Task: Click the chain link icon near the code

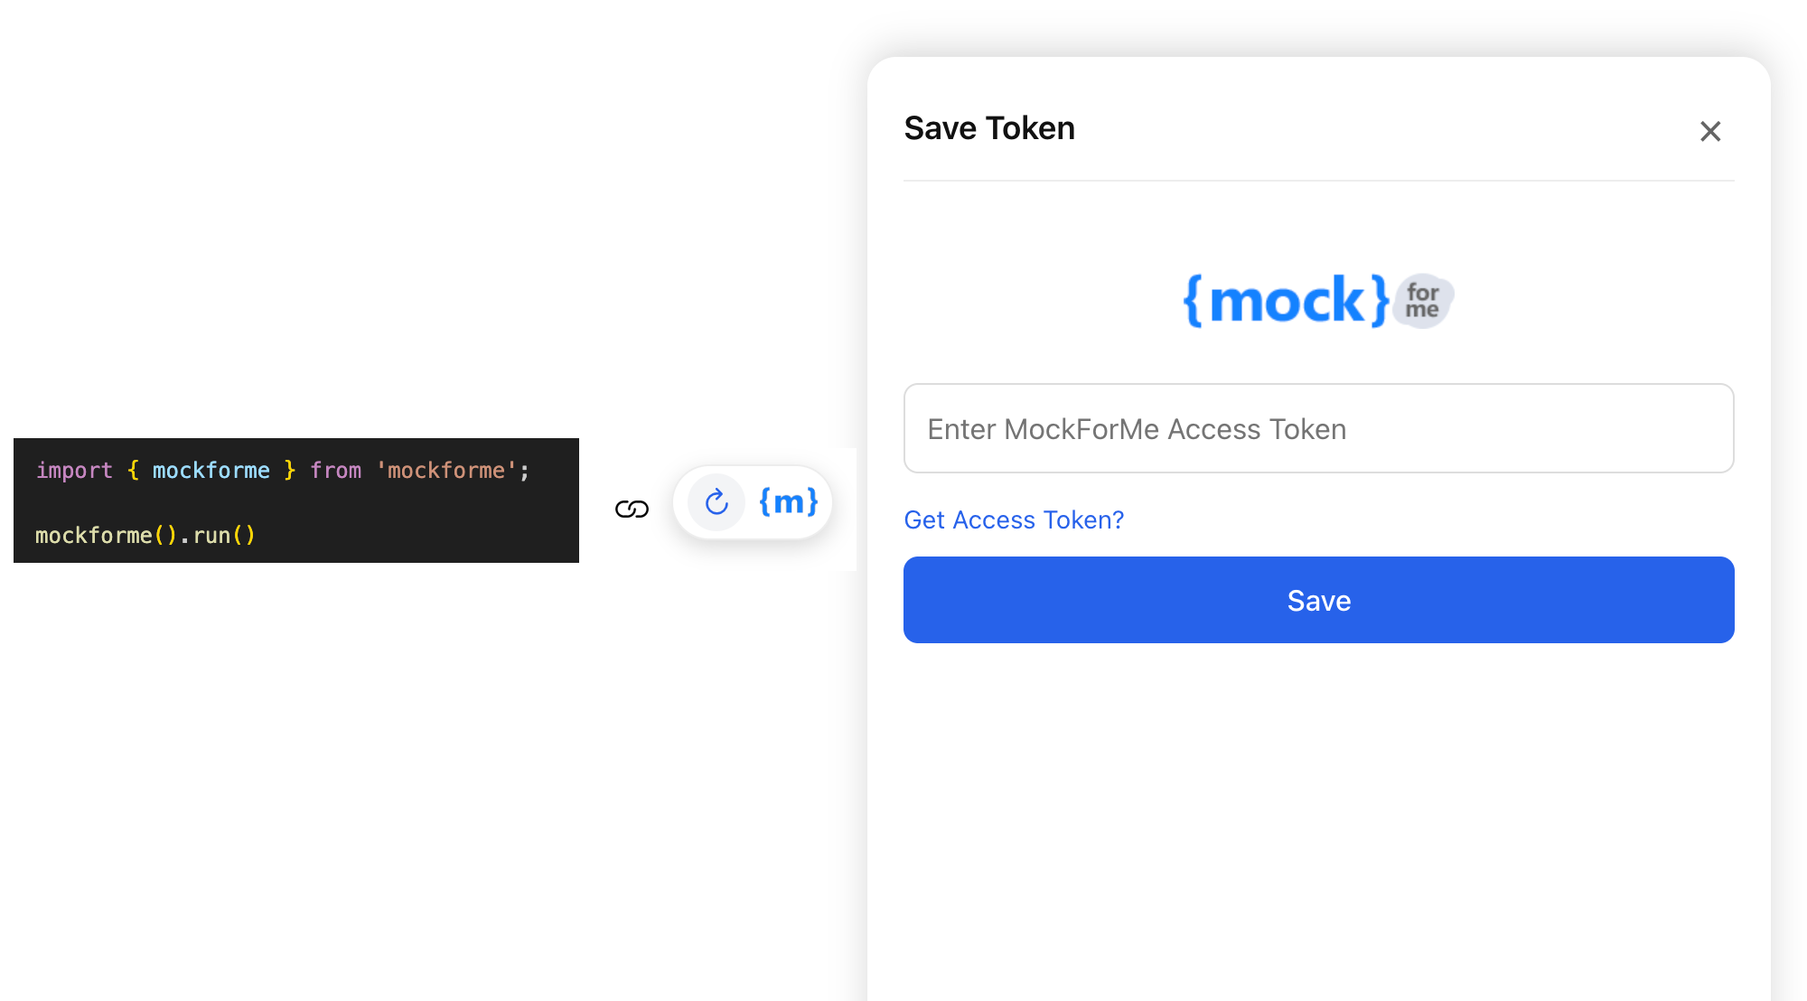Action: (x=632, y=507)
